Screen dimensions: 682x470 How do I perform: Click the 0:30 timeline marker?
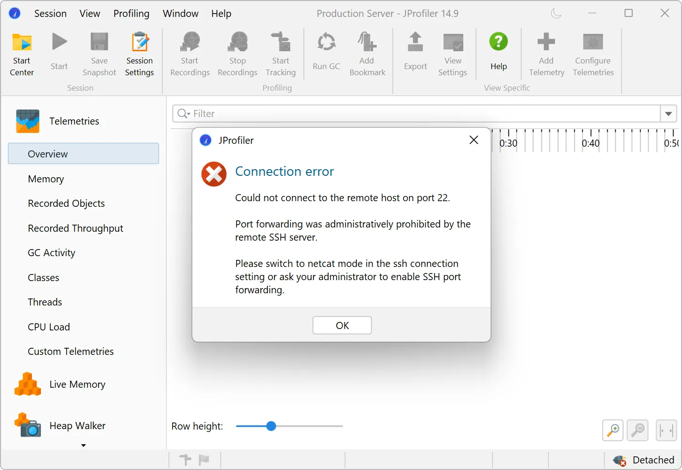[508, 143]
